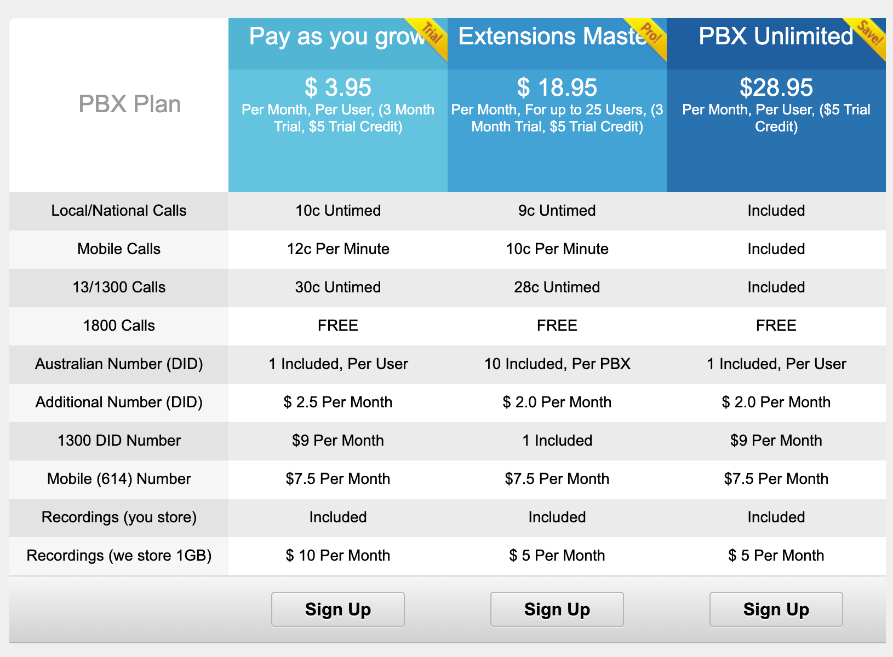Select the Local/National Calls row label
The height and width of the screenshot is (657, 893).
119,211
